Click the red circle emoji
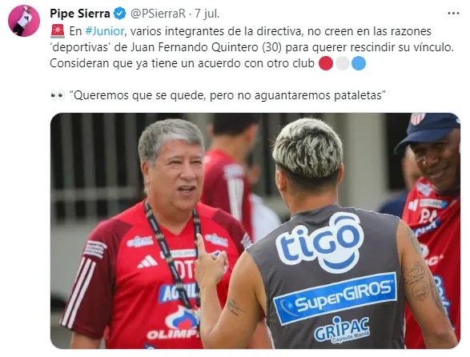This screenshot has width=470, height=357. click(x=326, y=63)
